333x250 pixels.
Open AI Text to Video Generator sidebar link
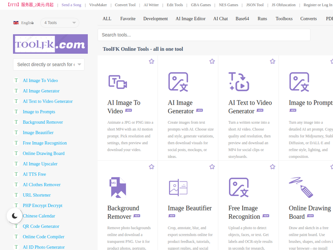click(47, 101)
